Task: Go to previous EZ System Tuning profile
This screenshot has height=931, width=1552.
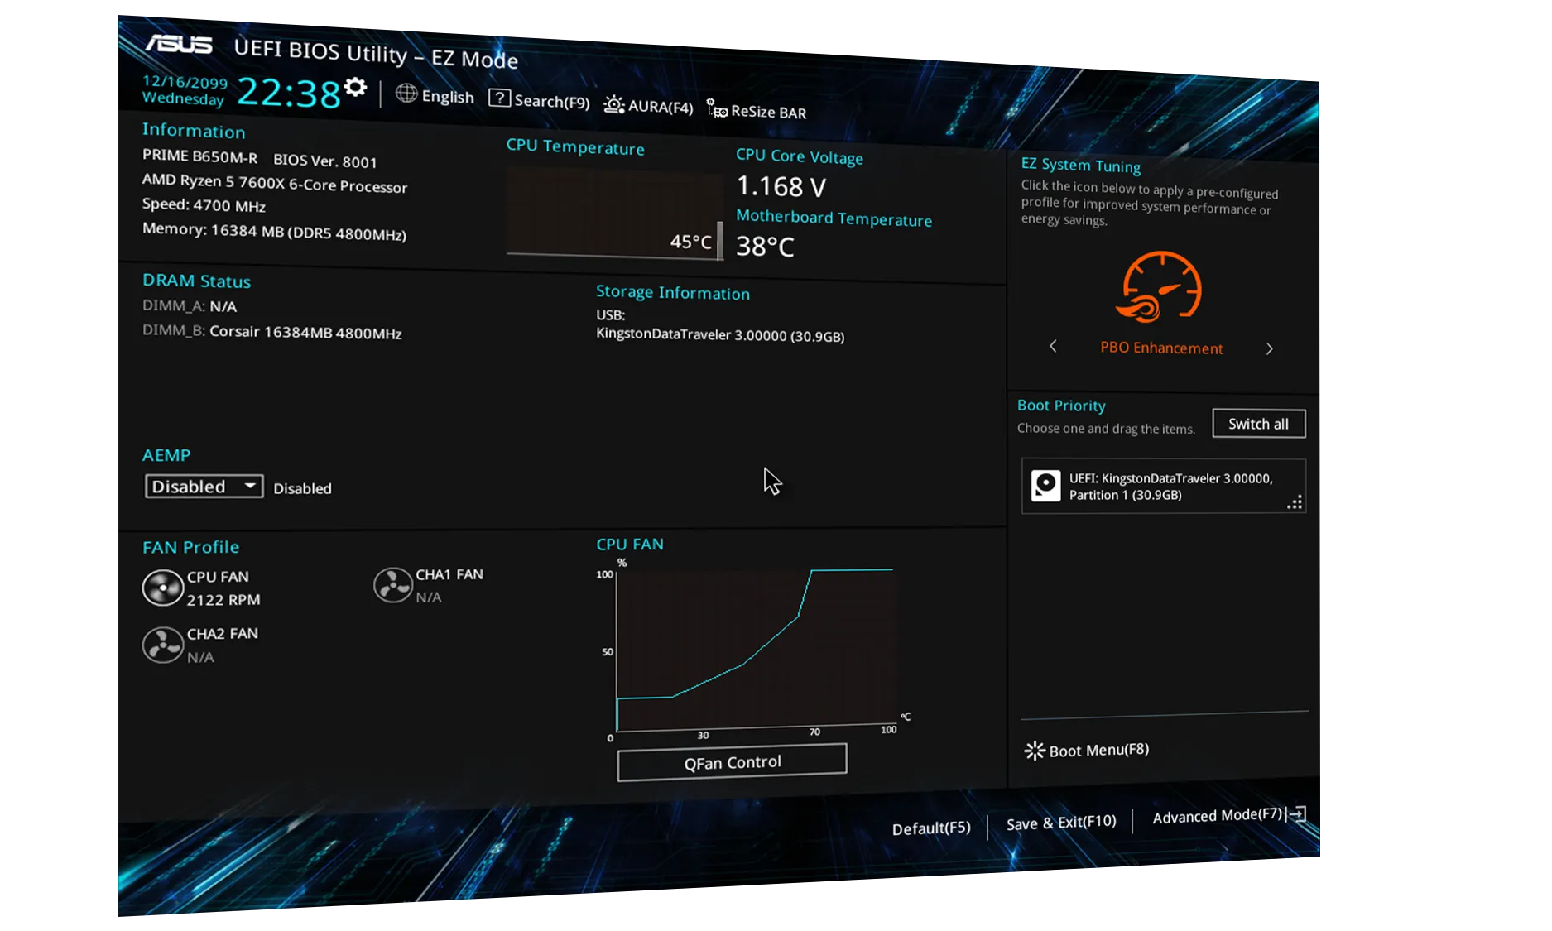Action: (1053, 346)
